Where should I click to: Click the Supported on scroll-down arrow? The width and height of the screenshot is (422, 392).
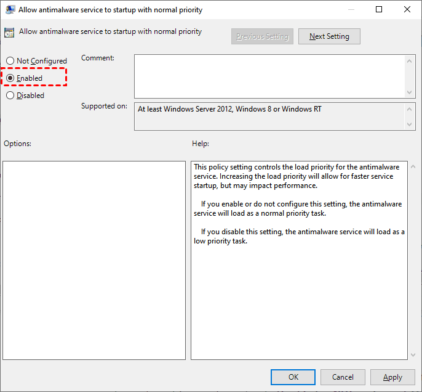point(409,125)
